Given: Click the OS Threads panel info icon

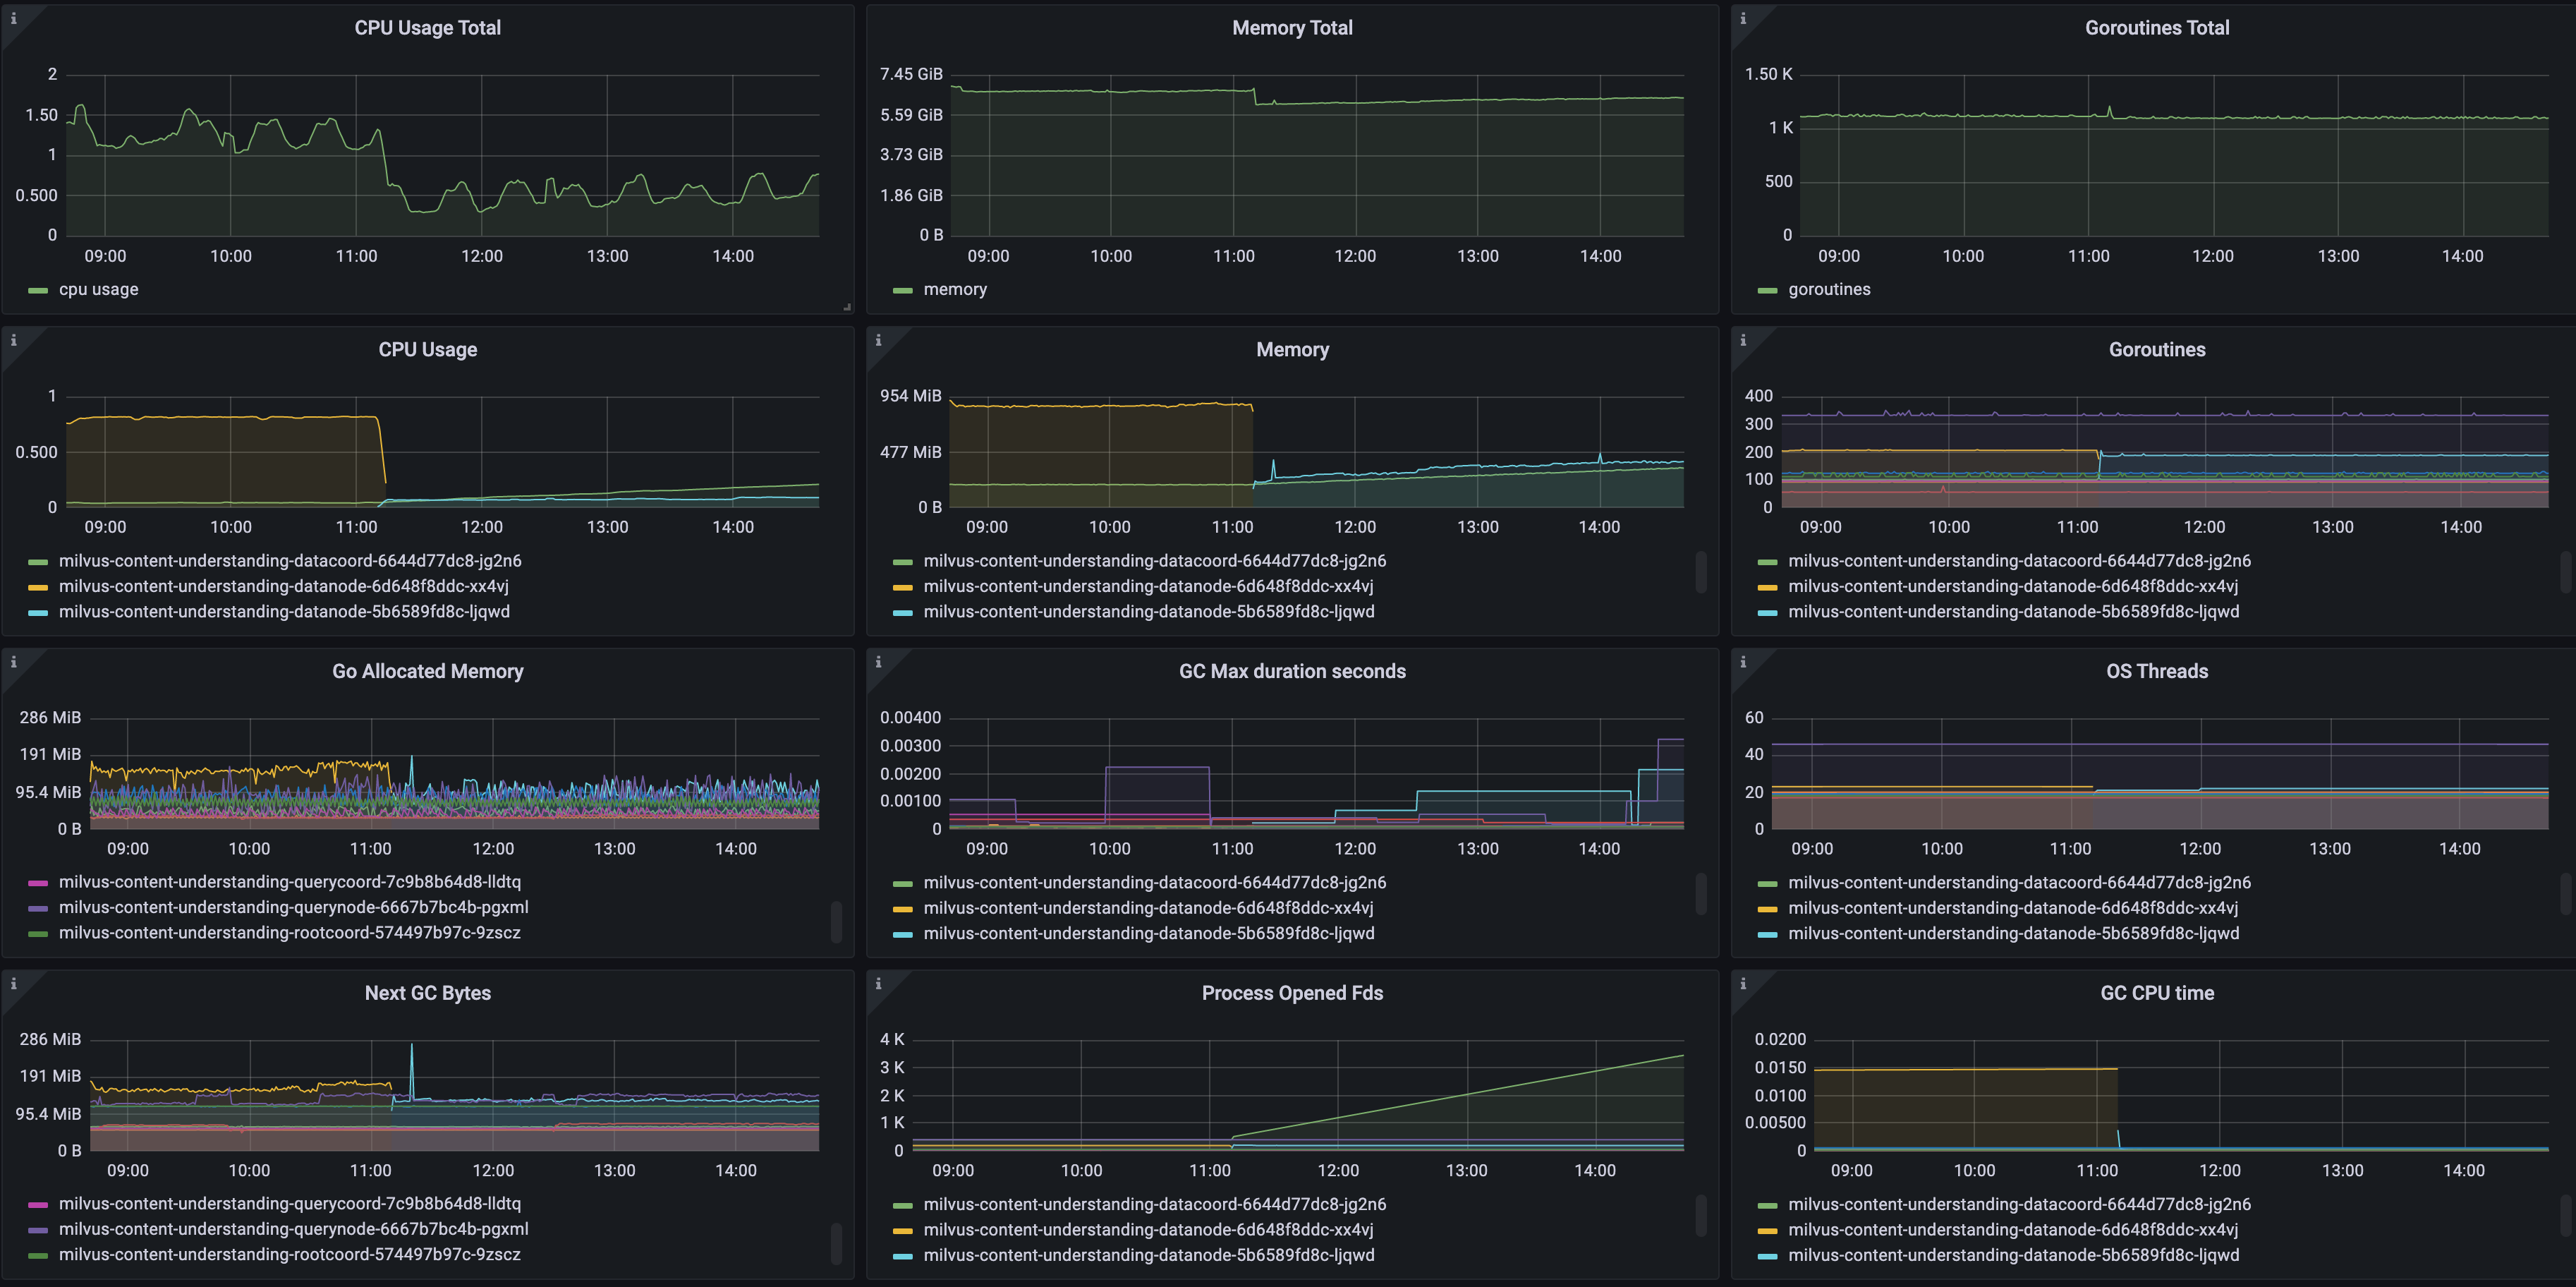Looking at the screenshot, I should pyautogui.click(x=1743, y=663).
